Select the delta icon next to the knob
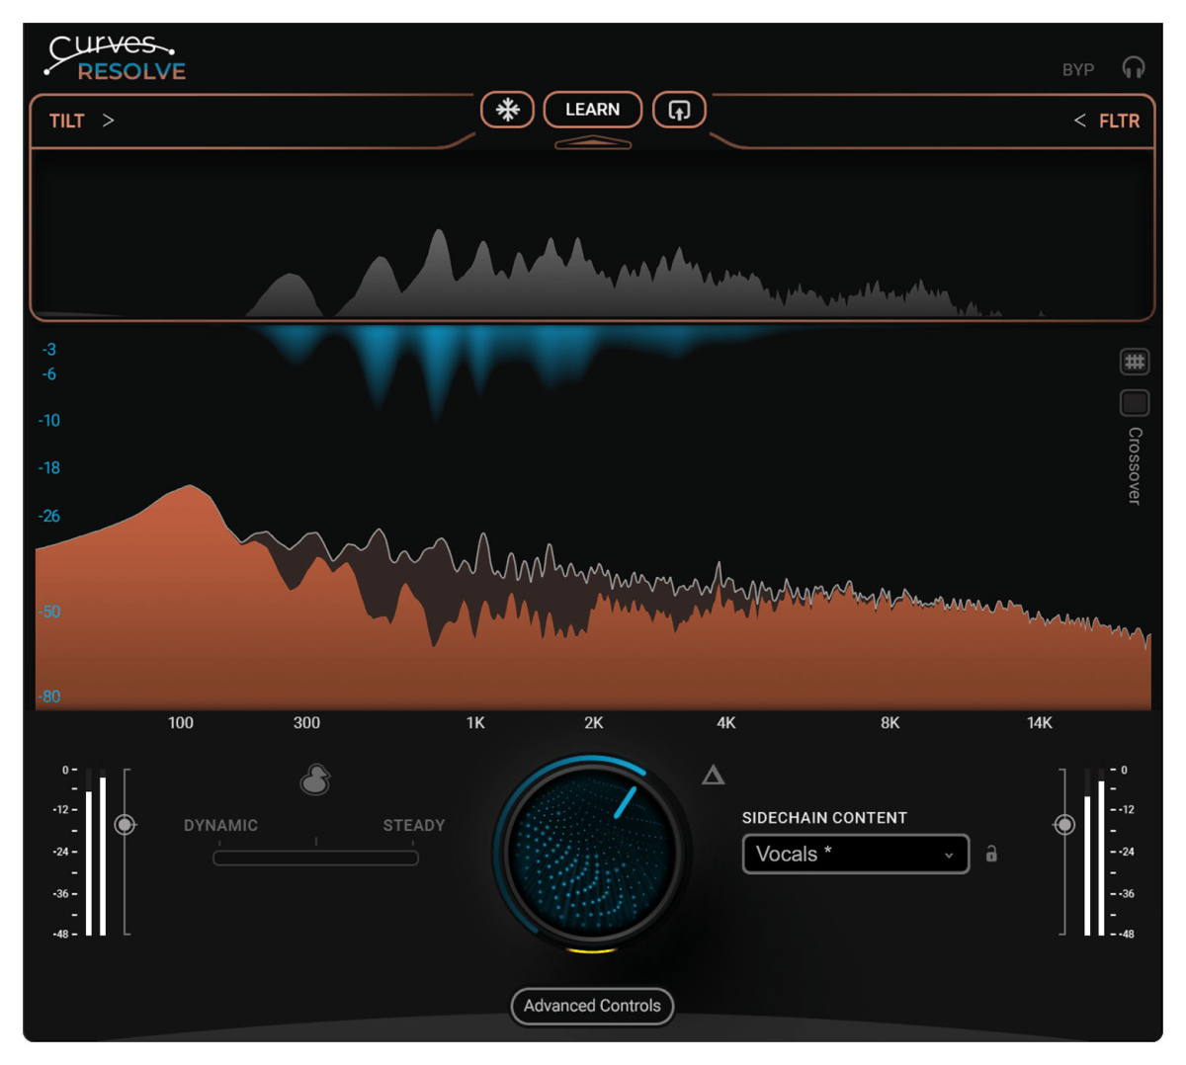Image resolution: width=1186 pixels, height=1065 pixels. [x=714, y=775]
